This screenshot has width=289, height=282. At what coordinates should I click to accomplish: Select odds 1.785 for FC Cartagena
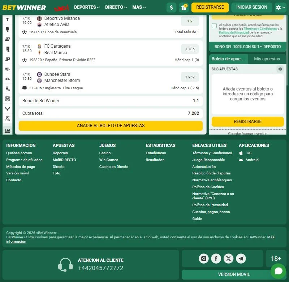point(190,49)
